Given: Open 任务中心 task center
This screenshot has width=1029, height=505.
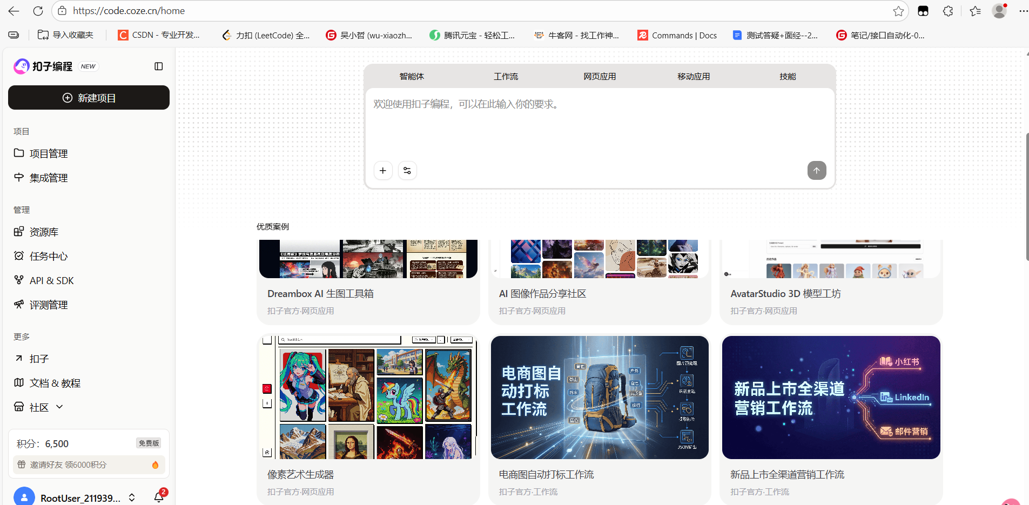Looking at the screenshot, I should pos(89,256).
